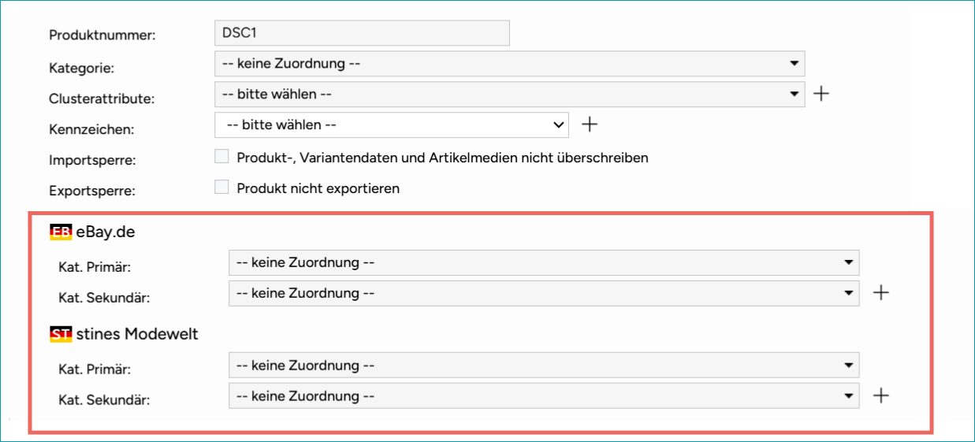
Task: Click the stines Modewelt ST flag icon
Action: coord(61,334)
